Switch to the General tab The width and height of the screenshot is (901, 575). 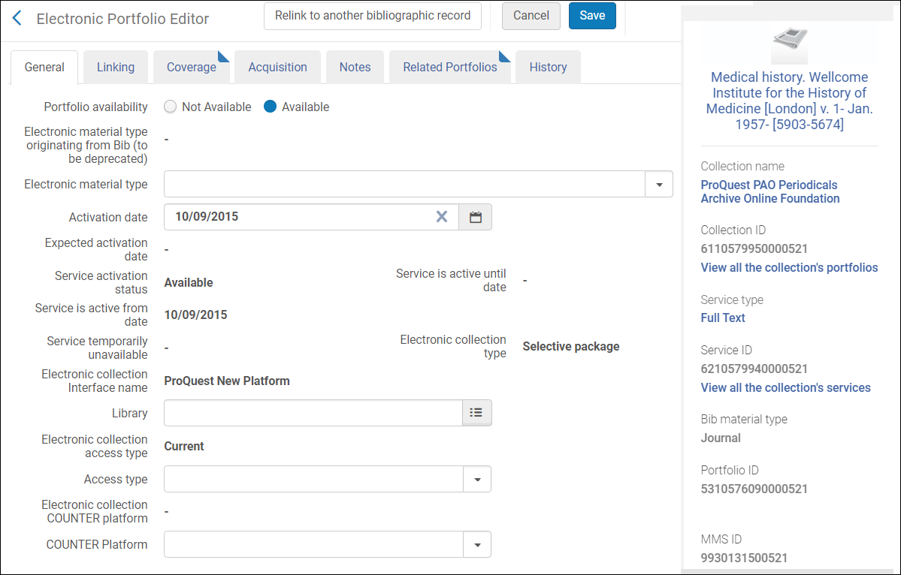(x=44, y=67)
